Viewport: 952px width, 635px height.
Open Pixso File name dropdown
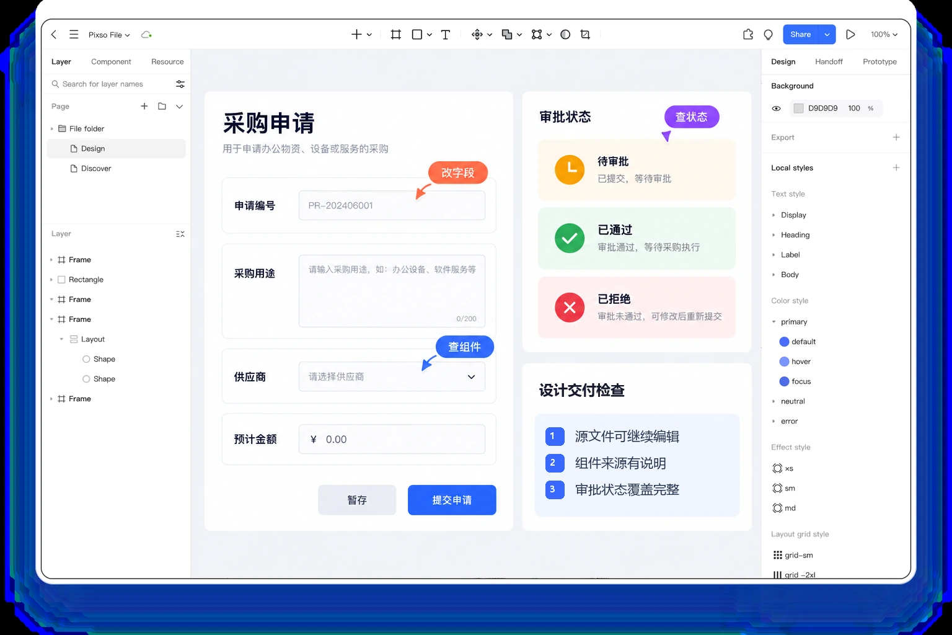click(x=109, y=35)
